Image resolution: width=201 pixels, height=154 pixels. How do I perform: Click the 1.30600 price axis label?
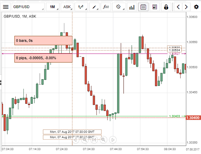pyautogui.click(x=192, y=17)
